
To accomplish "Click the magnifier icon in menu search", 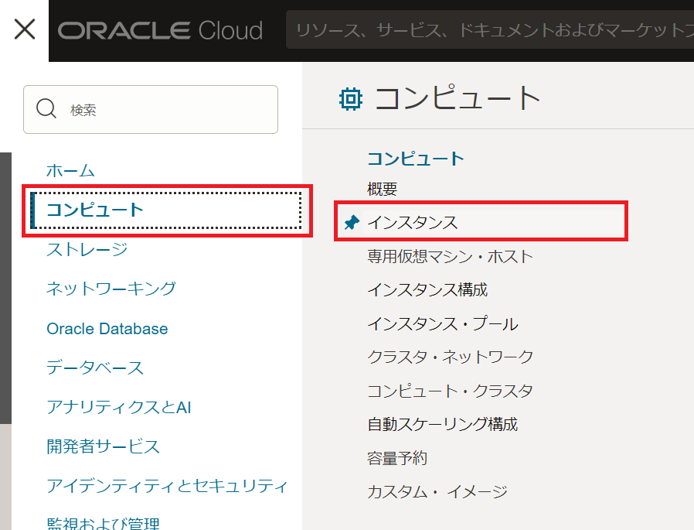I will click(x=46, y=108).
